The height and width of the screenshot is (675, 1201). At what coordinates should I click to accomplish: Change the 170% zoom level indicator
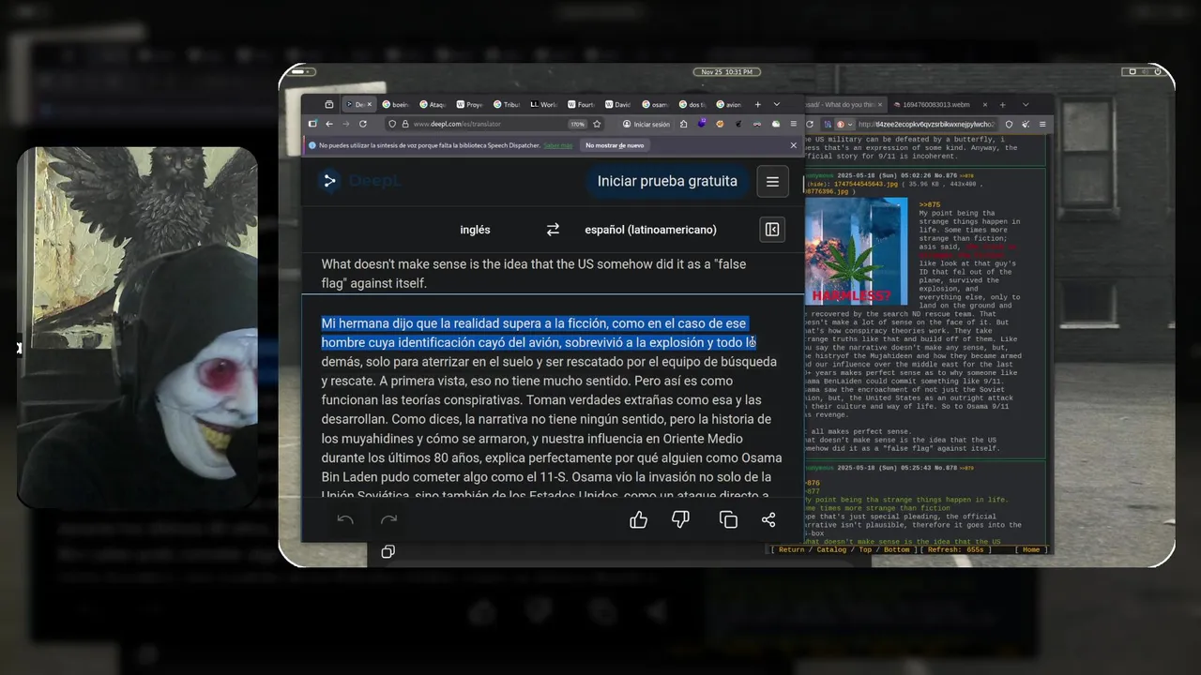(578, 124)
